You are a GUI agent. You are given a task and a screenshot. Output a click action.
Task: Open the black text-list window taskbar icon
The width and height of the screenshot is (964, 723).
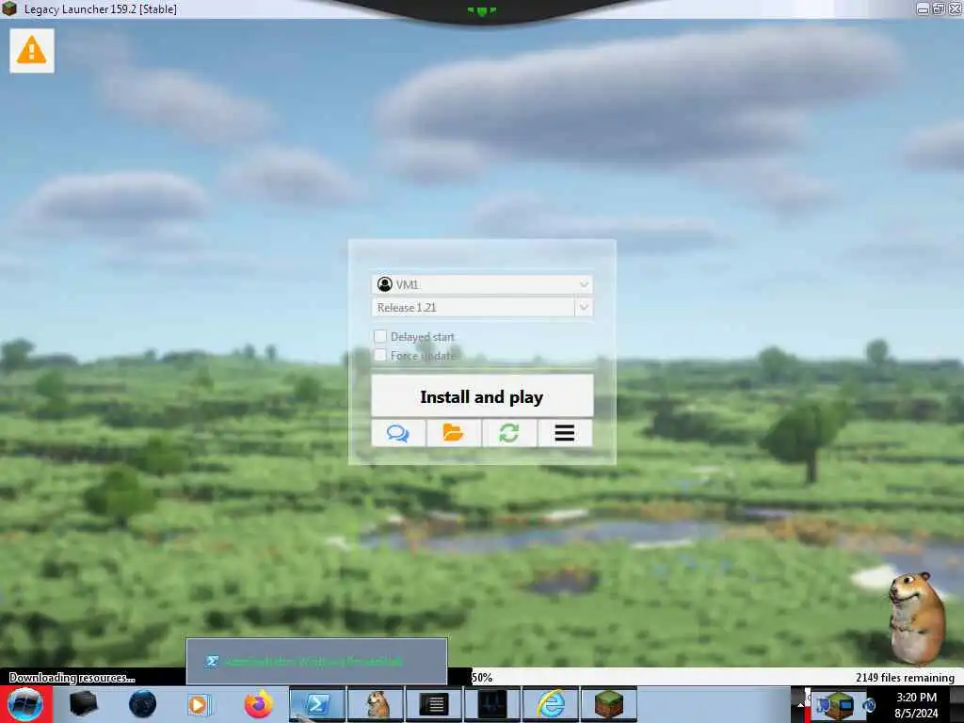(434, 704)
